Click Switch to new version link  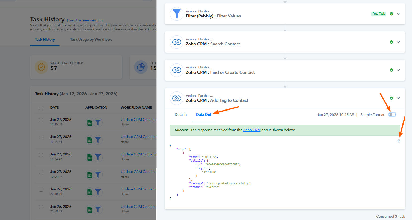(85, 20)
